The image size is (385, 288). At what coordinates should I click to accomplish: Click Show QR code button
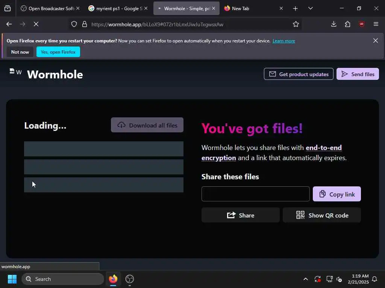pyautogui.click(x=322, y=215)
